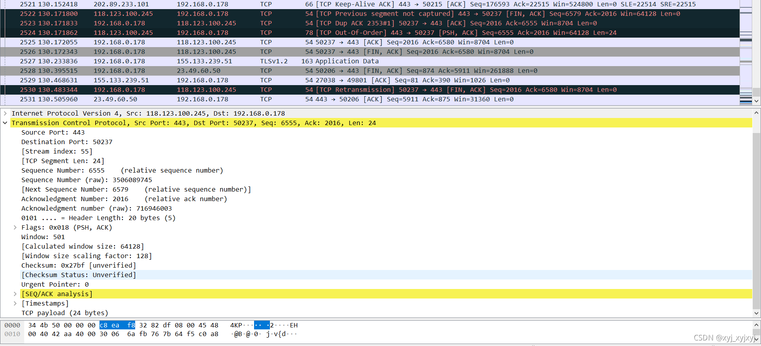Select packet 2527 TLSv1.2 Application Data
This screenshot has width=761, height=346.
coord(370,61)
